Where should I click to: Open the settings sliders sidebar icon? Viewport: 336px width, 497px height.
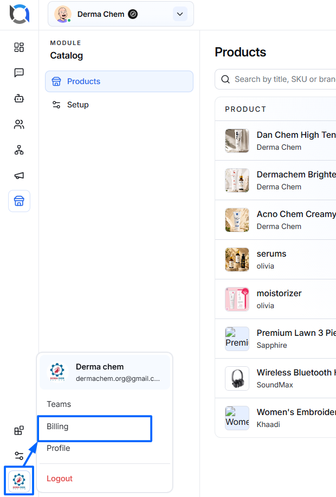(x=19, y=456)
